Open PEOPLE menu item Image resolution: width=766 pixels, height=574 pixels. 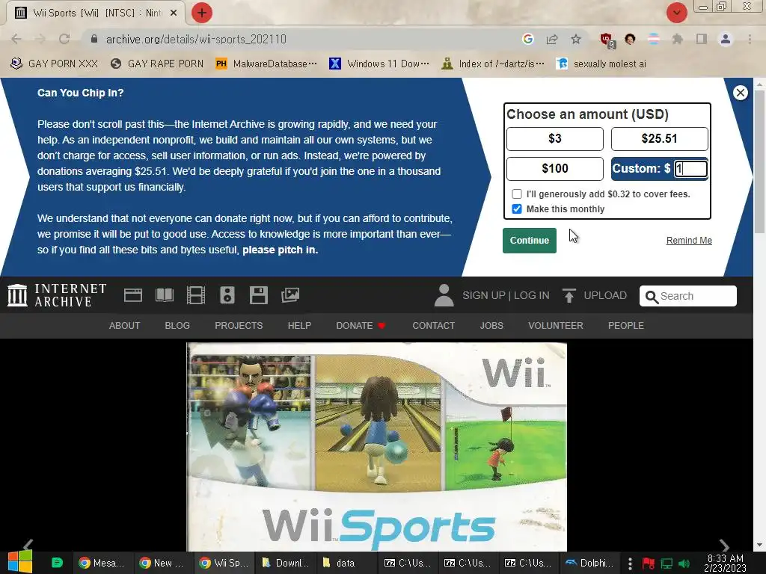(626, 326)
